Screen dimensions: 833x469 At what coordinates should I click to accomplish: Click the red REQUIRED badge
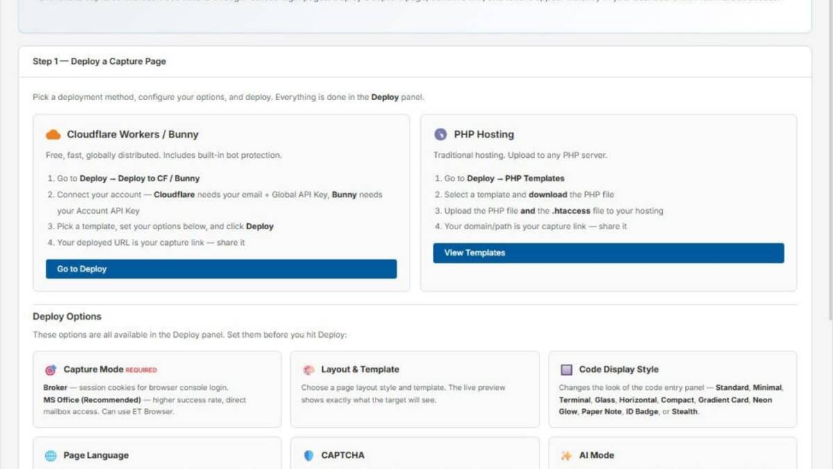142,370
